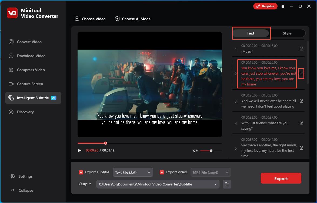Screen dimensions: 317x203
Task: Open the Capture Screen section
Action: pos(30,84)
